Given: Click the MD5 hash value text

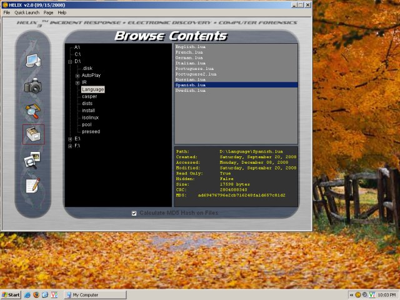Looking at the screenshot, I should pos(242,196).
